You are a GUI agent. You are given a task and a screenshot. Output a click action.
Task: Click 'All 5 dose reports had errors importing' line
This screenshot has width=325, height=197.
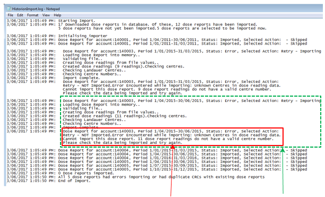coord(135,177)
